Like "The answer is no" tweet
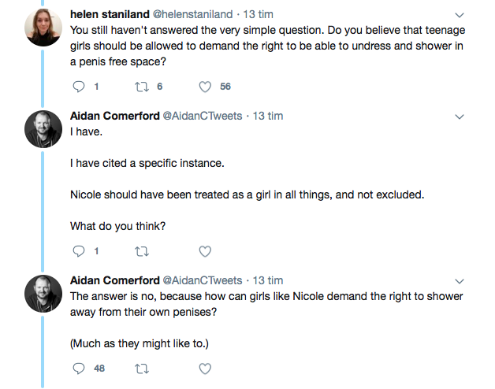This screenshot has width=495, height=389. (x=205, y=368)
